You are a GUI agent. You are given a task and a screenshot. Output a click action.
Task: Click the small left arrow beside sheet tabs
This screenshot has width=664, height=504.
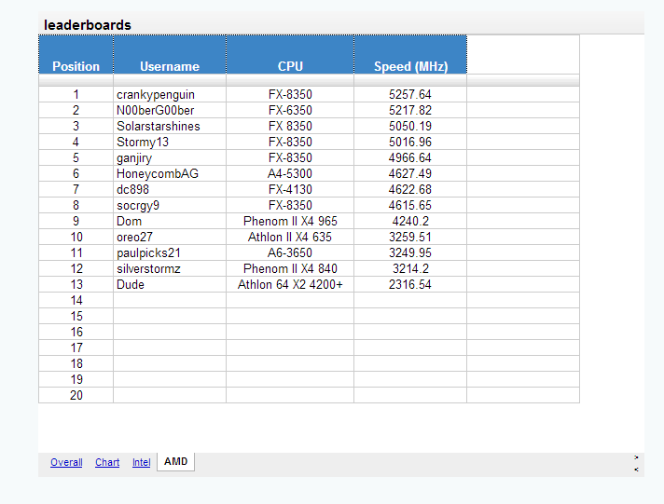click(636, 470)
